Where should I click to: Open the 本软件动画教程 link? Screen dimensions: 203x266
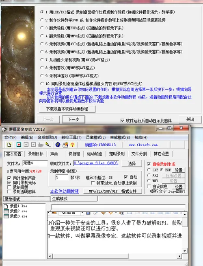point(65,191)
